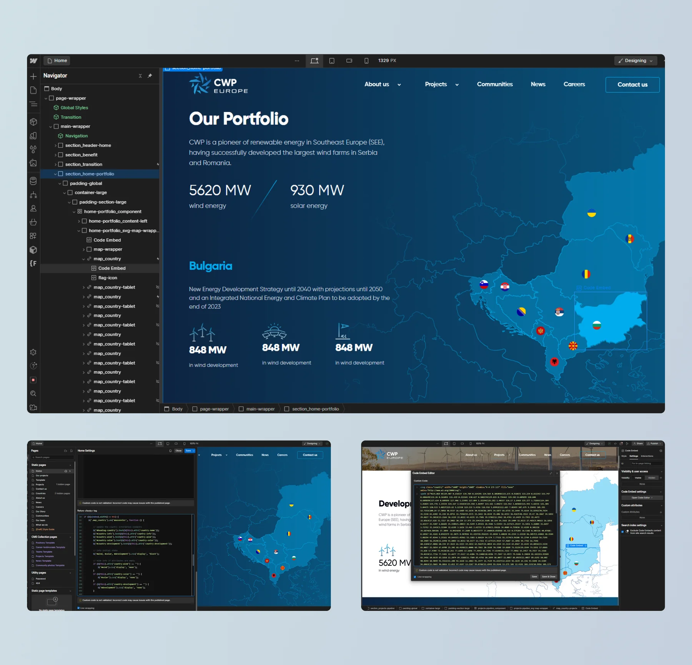This screenshot has height=665, width=692.
Task: Expand map-wrapper in Navigator
Action: 84,249
